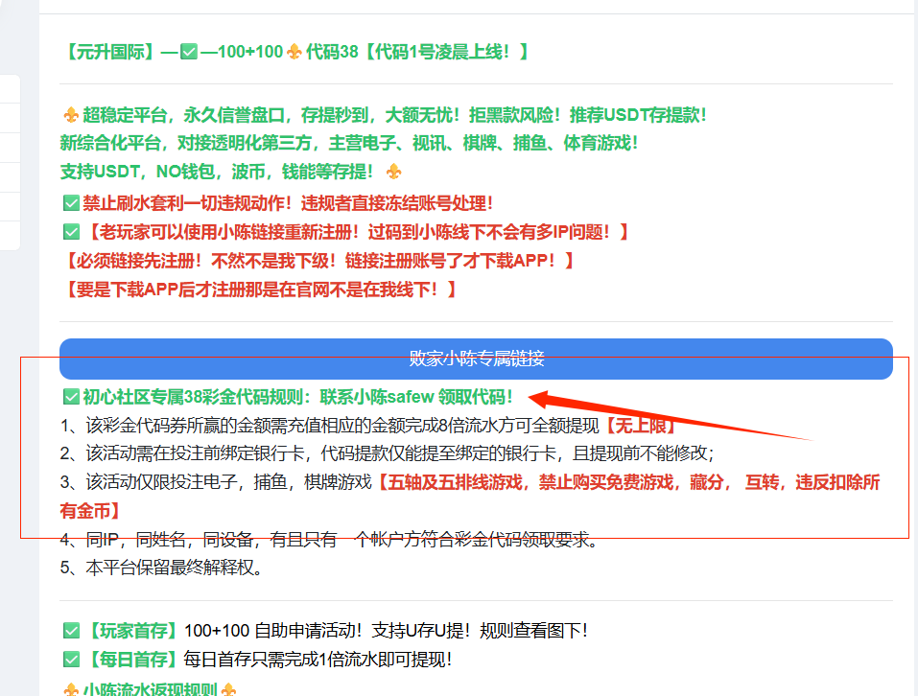Click the 必须链接先注册 red warning line
The width and height of the screenshot is (918, 696).
(x=317, y=260)
